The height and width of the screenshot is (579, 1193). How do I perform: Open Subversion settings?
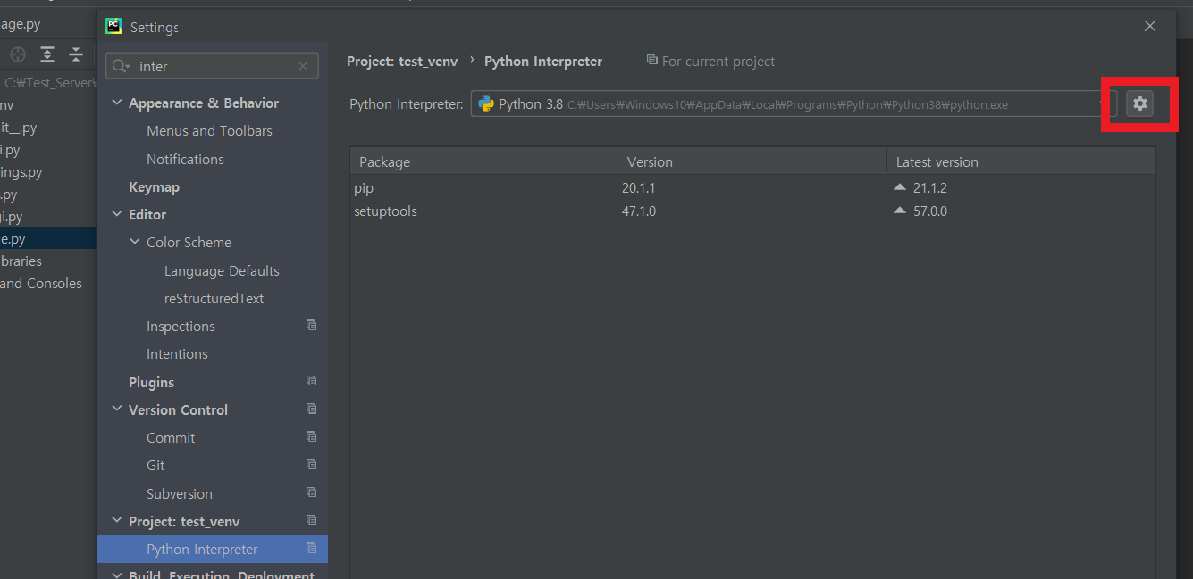(180, 493)
